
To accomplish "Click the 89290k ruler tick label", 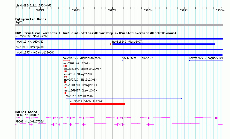I will 184,10.
